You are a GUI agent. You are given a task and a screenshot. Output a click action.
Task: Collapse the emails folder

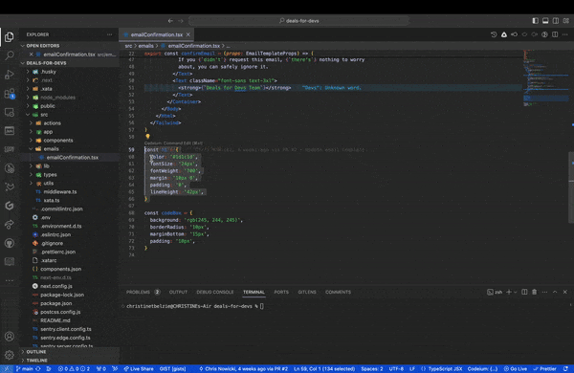coord(32,149)
